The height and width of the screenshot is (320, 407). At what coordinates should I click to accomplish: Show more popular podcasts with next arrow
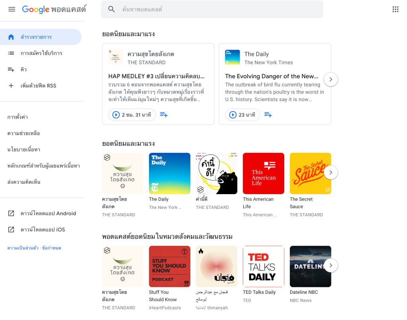point(331,173)
